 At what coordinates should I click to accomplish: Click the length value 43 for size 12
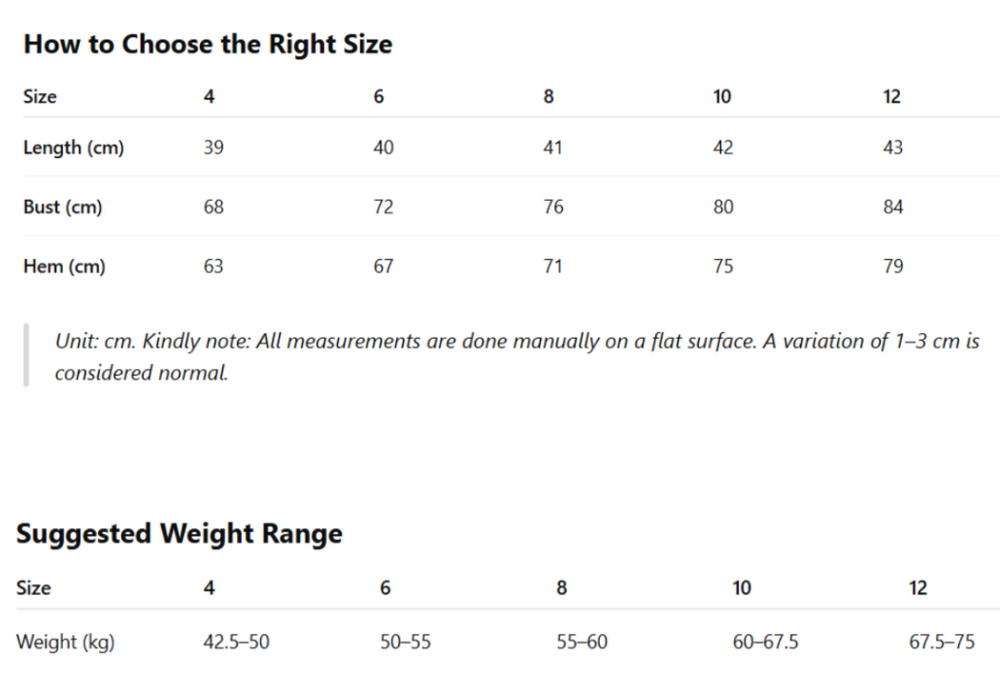coord(892,148)
